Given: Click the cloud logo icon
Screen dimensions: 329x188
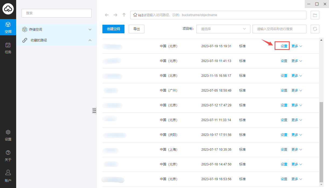Looking at the screenshot, I should pyautogui.click(x=8, y=9).
